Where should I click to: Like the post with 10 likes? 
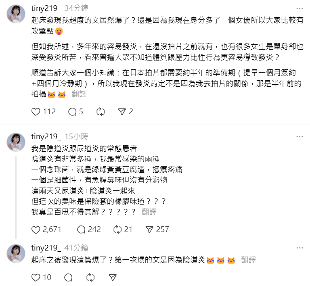click(36, 278)
